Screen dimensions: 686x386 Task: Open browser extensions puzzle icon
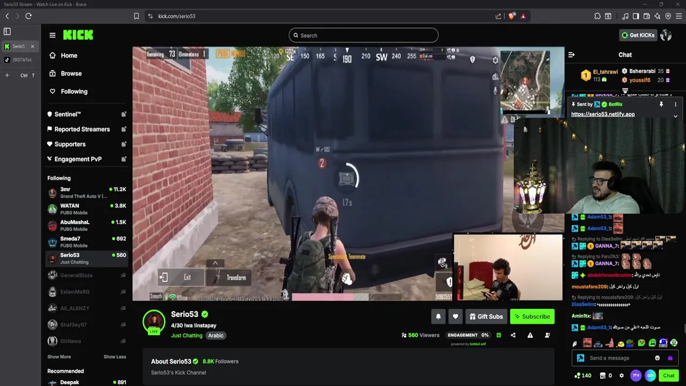coord(598,16)
